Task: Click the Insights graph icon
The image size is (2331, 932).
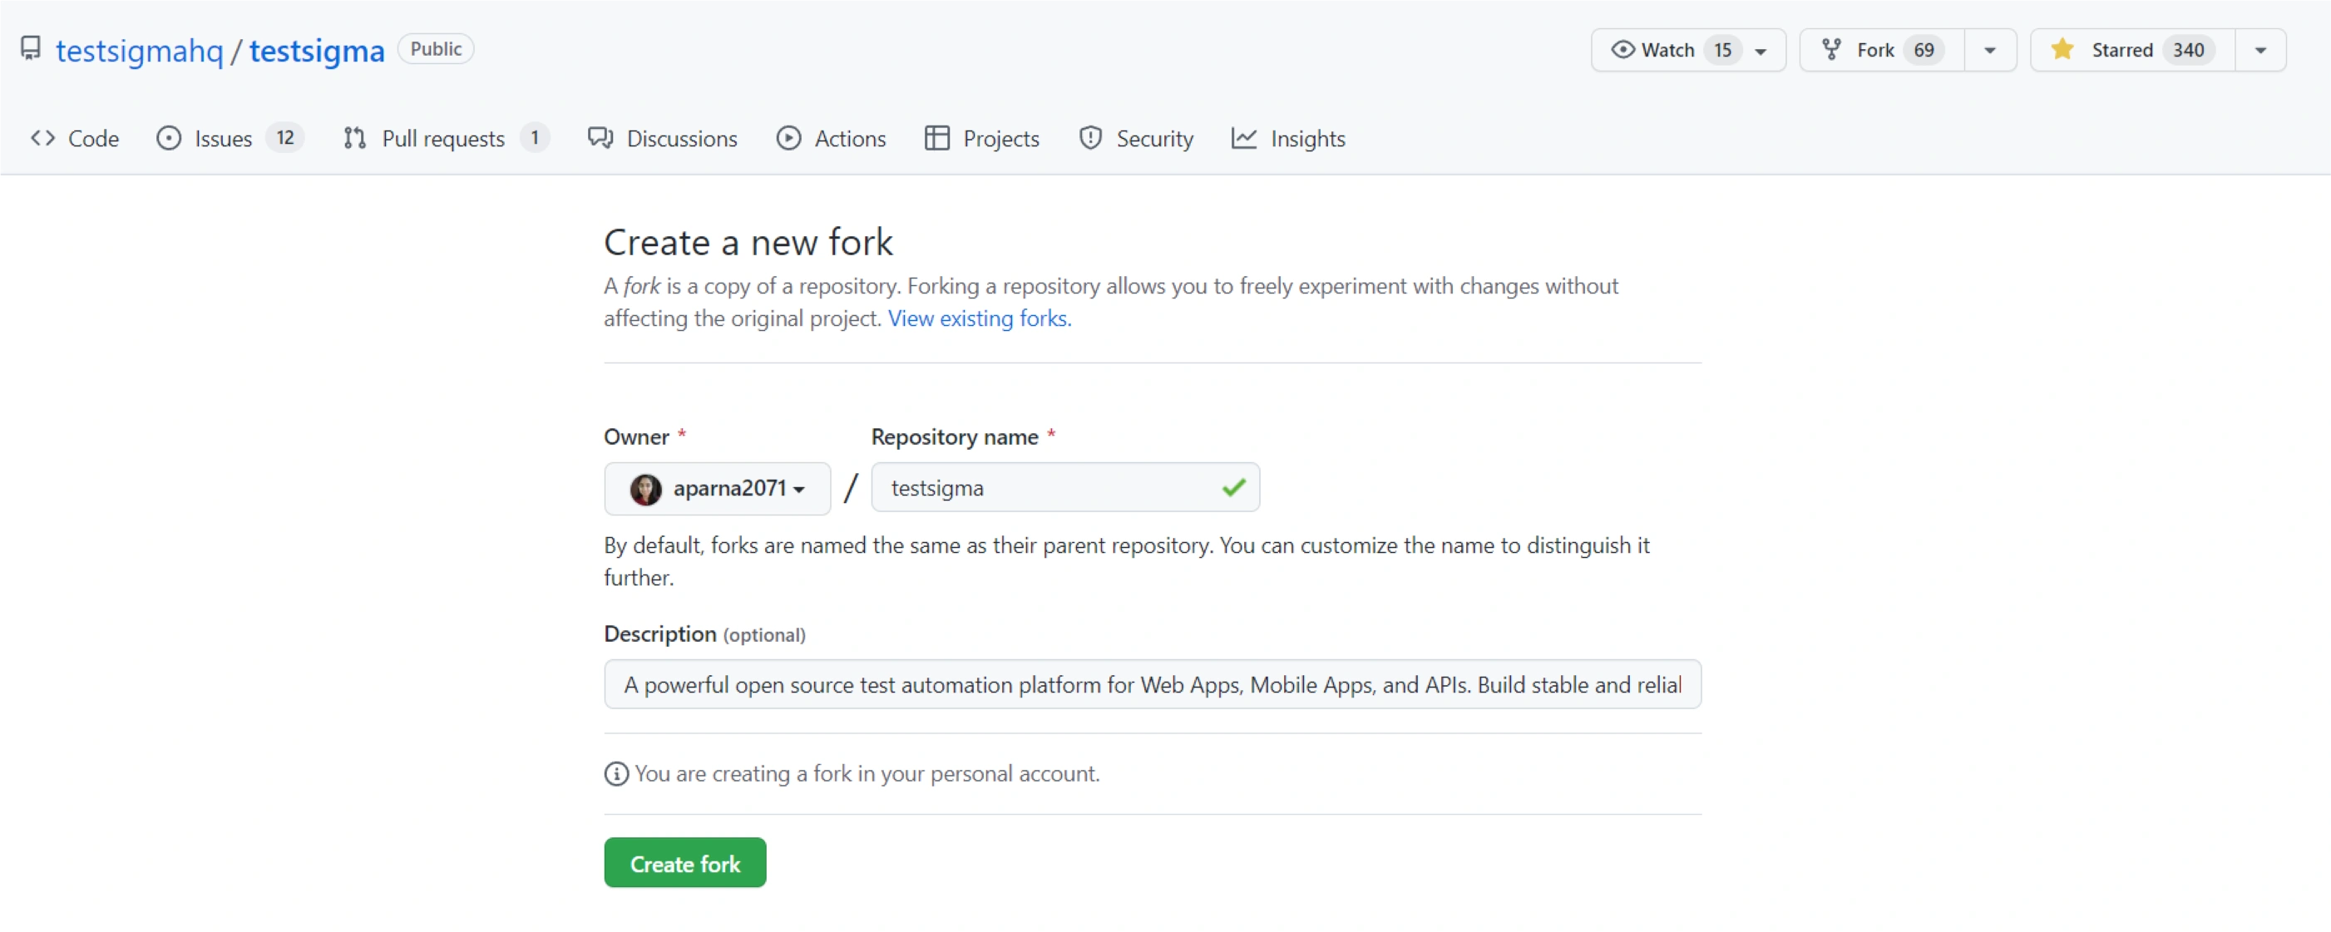Action: (1244, 139)
